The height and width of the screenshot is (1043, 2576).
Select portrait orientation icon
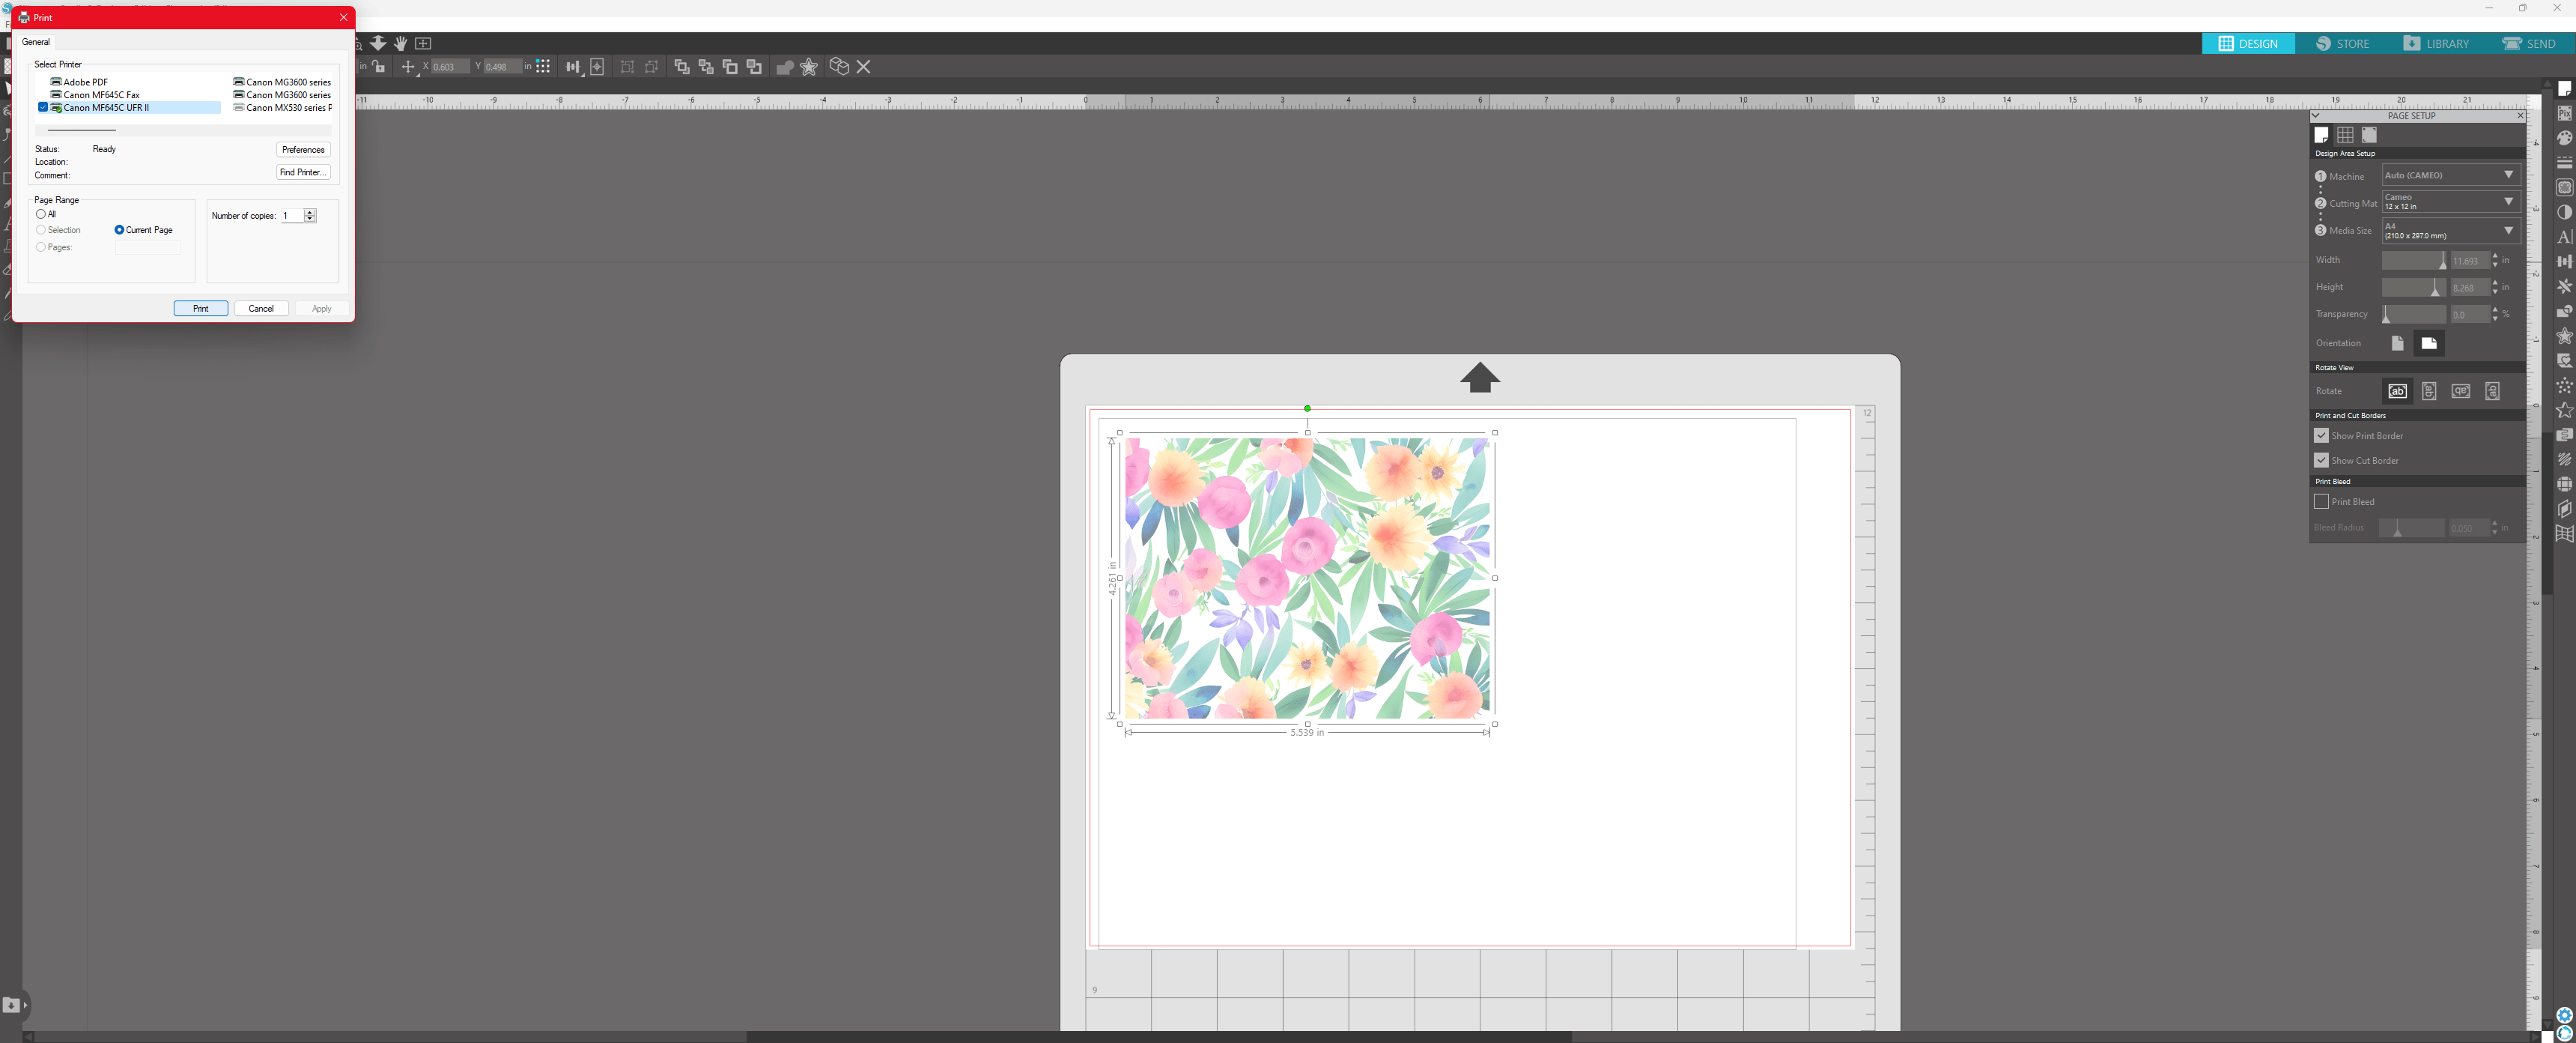[2397, 343]
